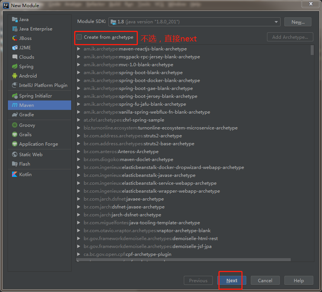This screenshot has height=292, width=322.
Task: Click the Static Web globe icon
Action: (15, 154)
